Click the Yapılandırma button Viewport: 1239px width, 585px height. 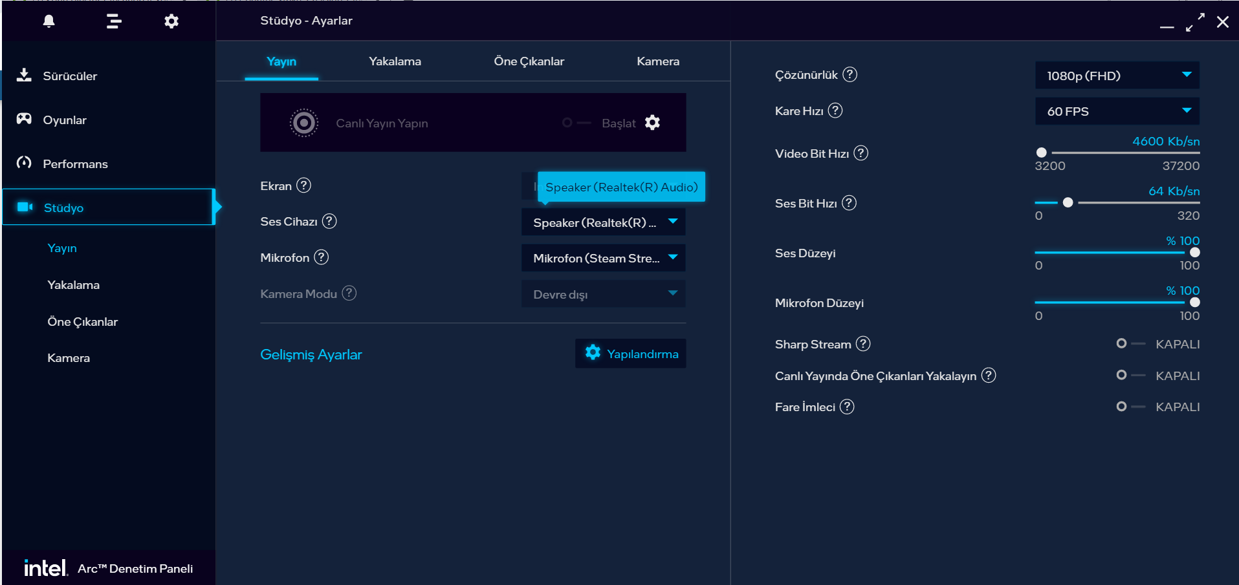631,354
